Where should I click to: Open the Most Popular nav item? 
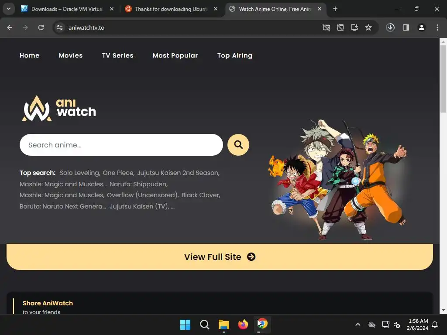point(175,55)
